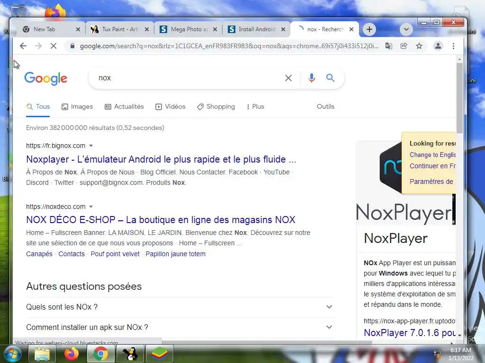Expand question Quels sont les NOx
The width and height of the screenshot is (485, 363).
pos(180,307)
